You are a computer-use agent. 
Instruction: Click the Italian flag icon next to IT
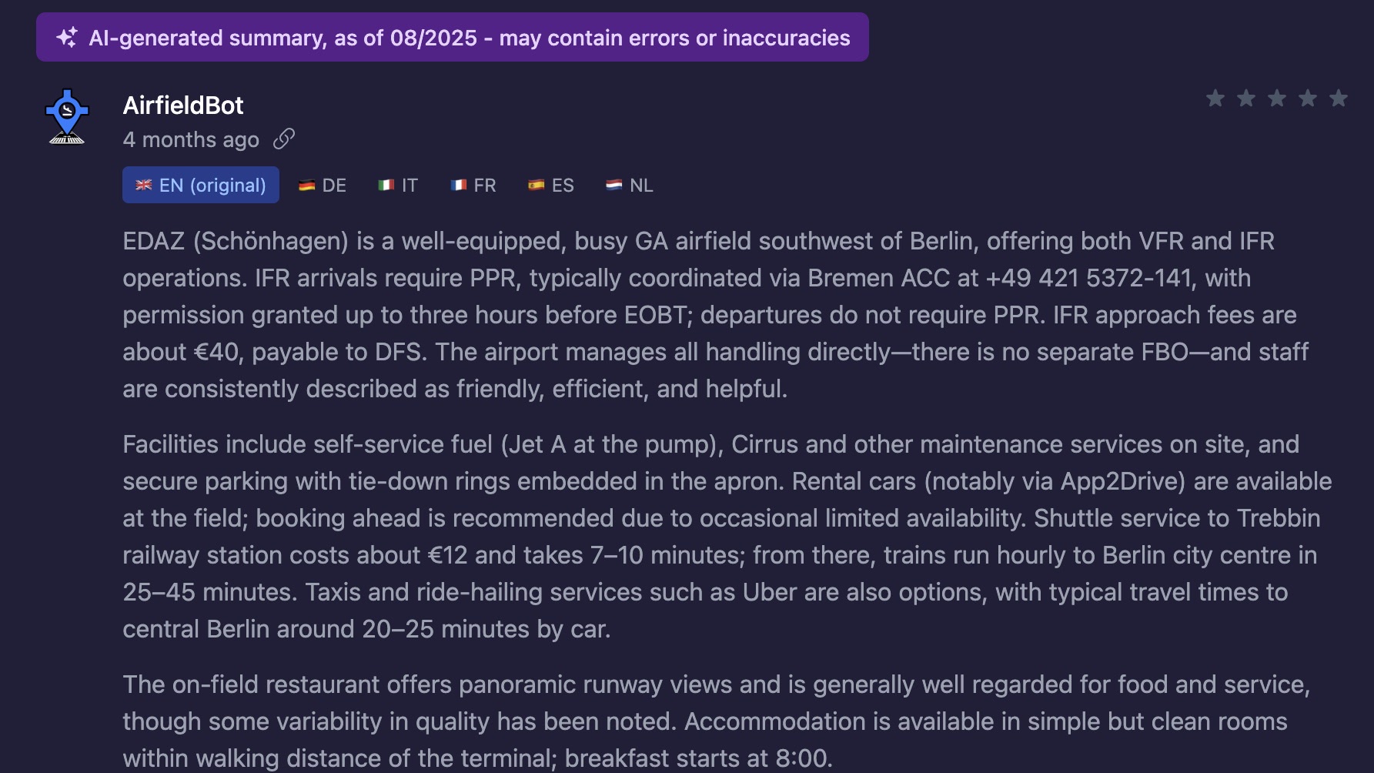[386, 185]
